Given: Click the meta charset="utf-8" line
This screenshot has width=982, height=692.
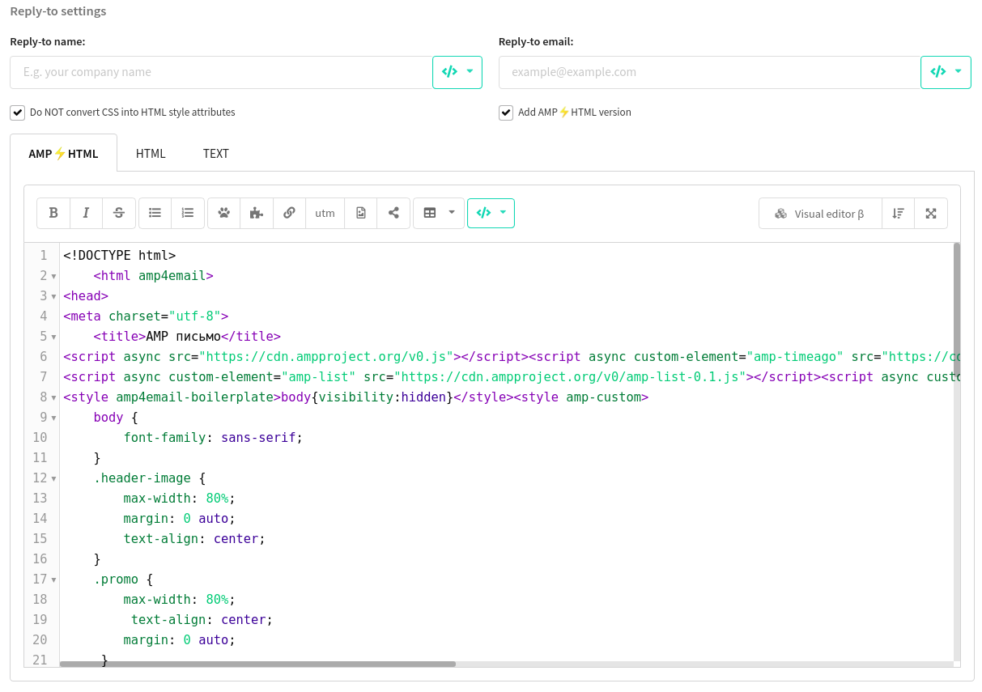Looking at the screenshot, I should point(146,316).
